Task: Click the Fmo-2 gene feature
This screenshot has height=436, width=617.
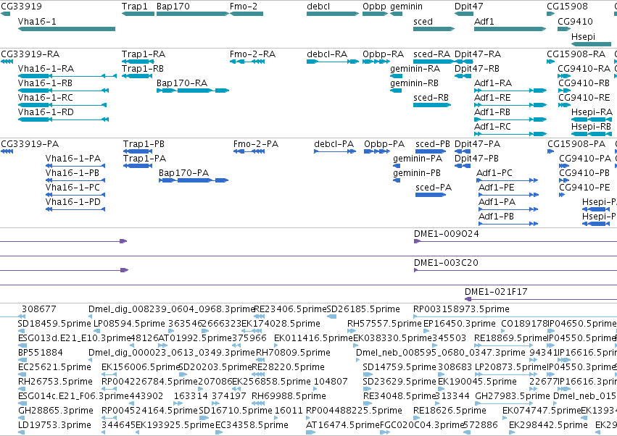Action: pos(247,14)
